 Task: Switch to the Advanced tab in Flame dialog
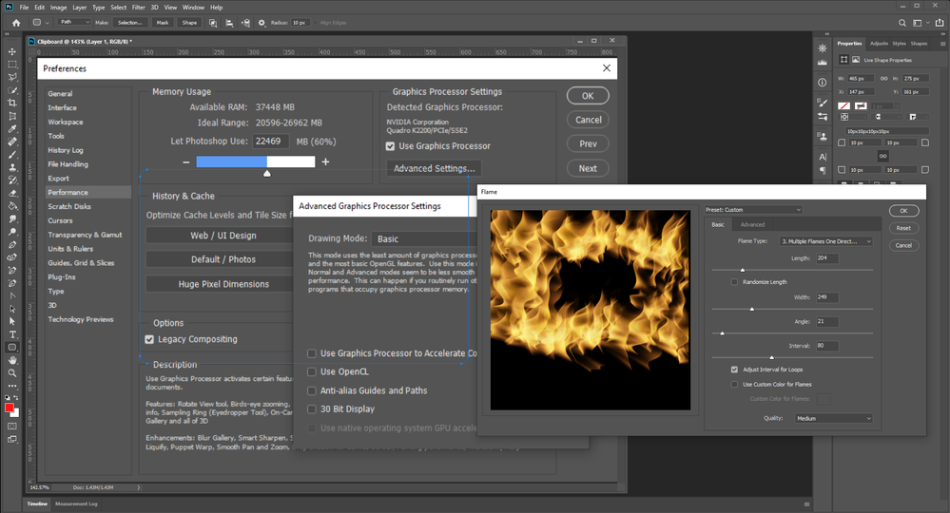[752, 225]
